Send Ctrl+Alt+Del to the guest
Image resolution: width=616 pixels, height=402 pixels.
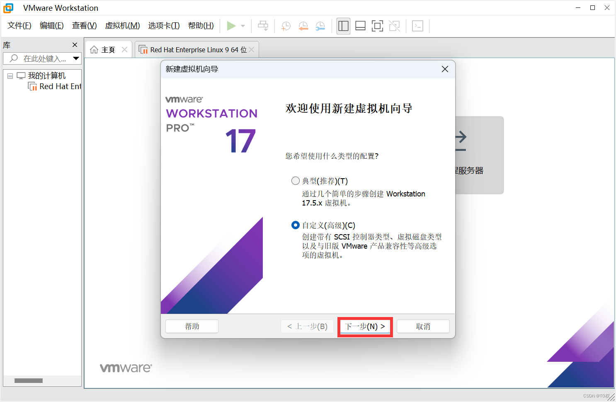[x=263, y=26]
